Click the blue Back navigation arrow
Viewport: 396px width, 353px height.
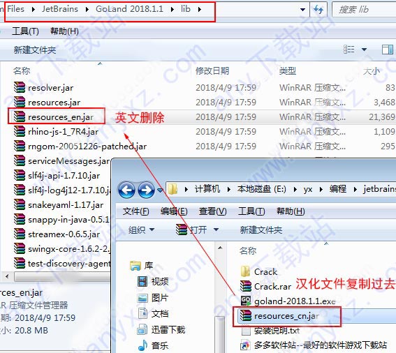tap(126, 190)
